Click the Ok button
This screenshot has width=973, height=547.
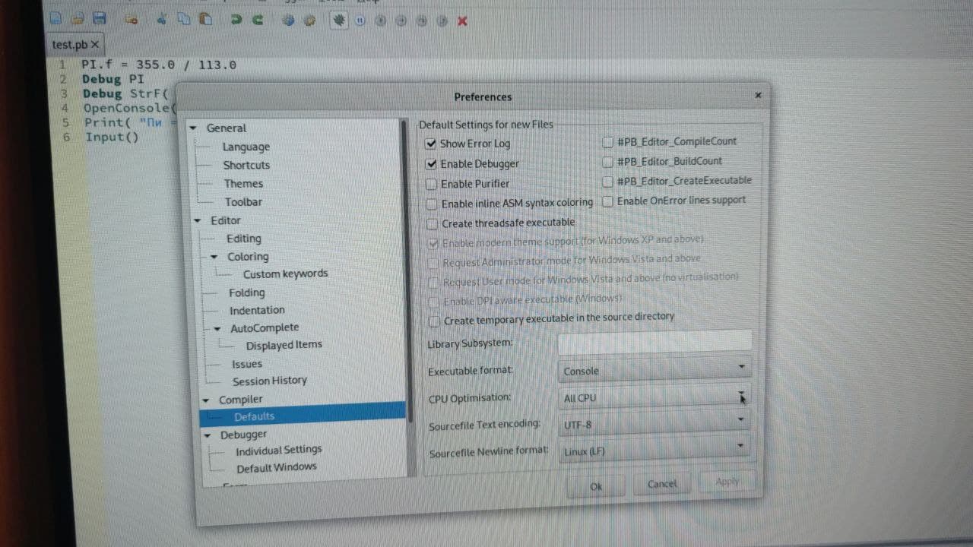[x=597, y=486]
